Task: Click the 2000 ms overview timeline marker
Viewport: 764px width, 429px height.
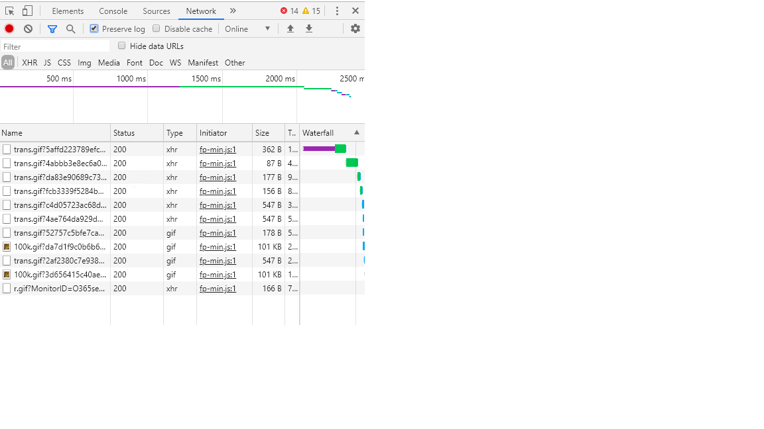Action: [x=280, y=78]
